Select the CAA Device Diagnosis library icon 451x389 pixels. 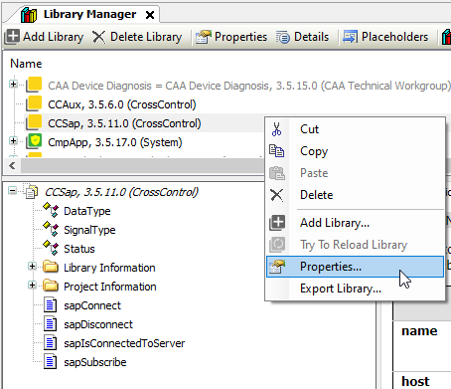(x=34, y=85)
